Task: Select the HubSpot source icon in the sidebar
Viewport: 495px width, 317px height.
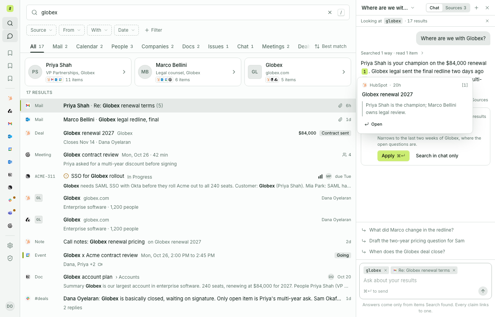Action: pos(10,98)
